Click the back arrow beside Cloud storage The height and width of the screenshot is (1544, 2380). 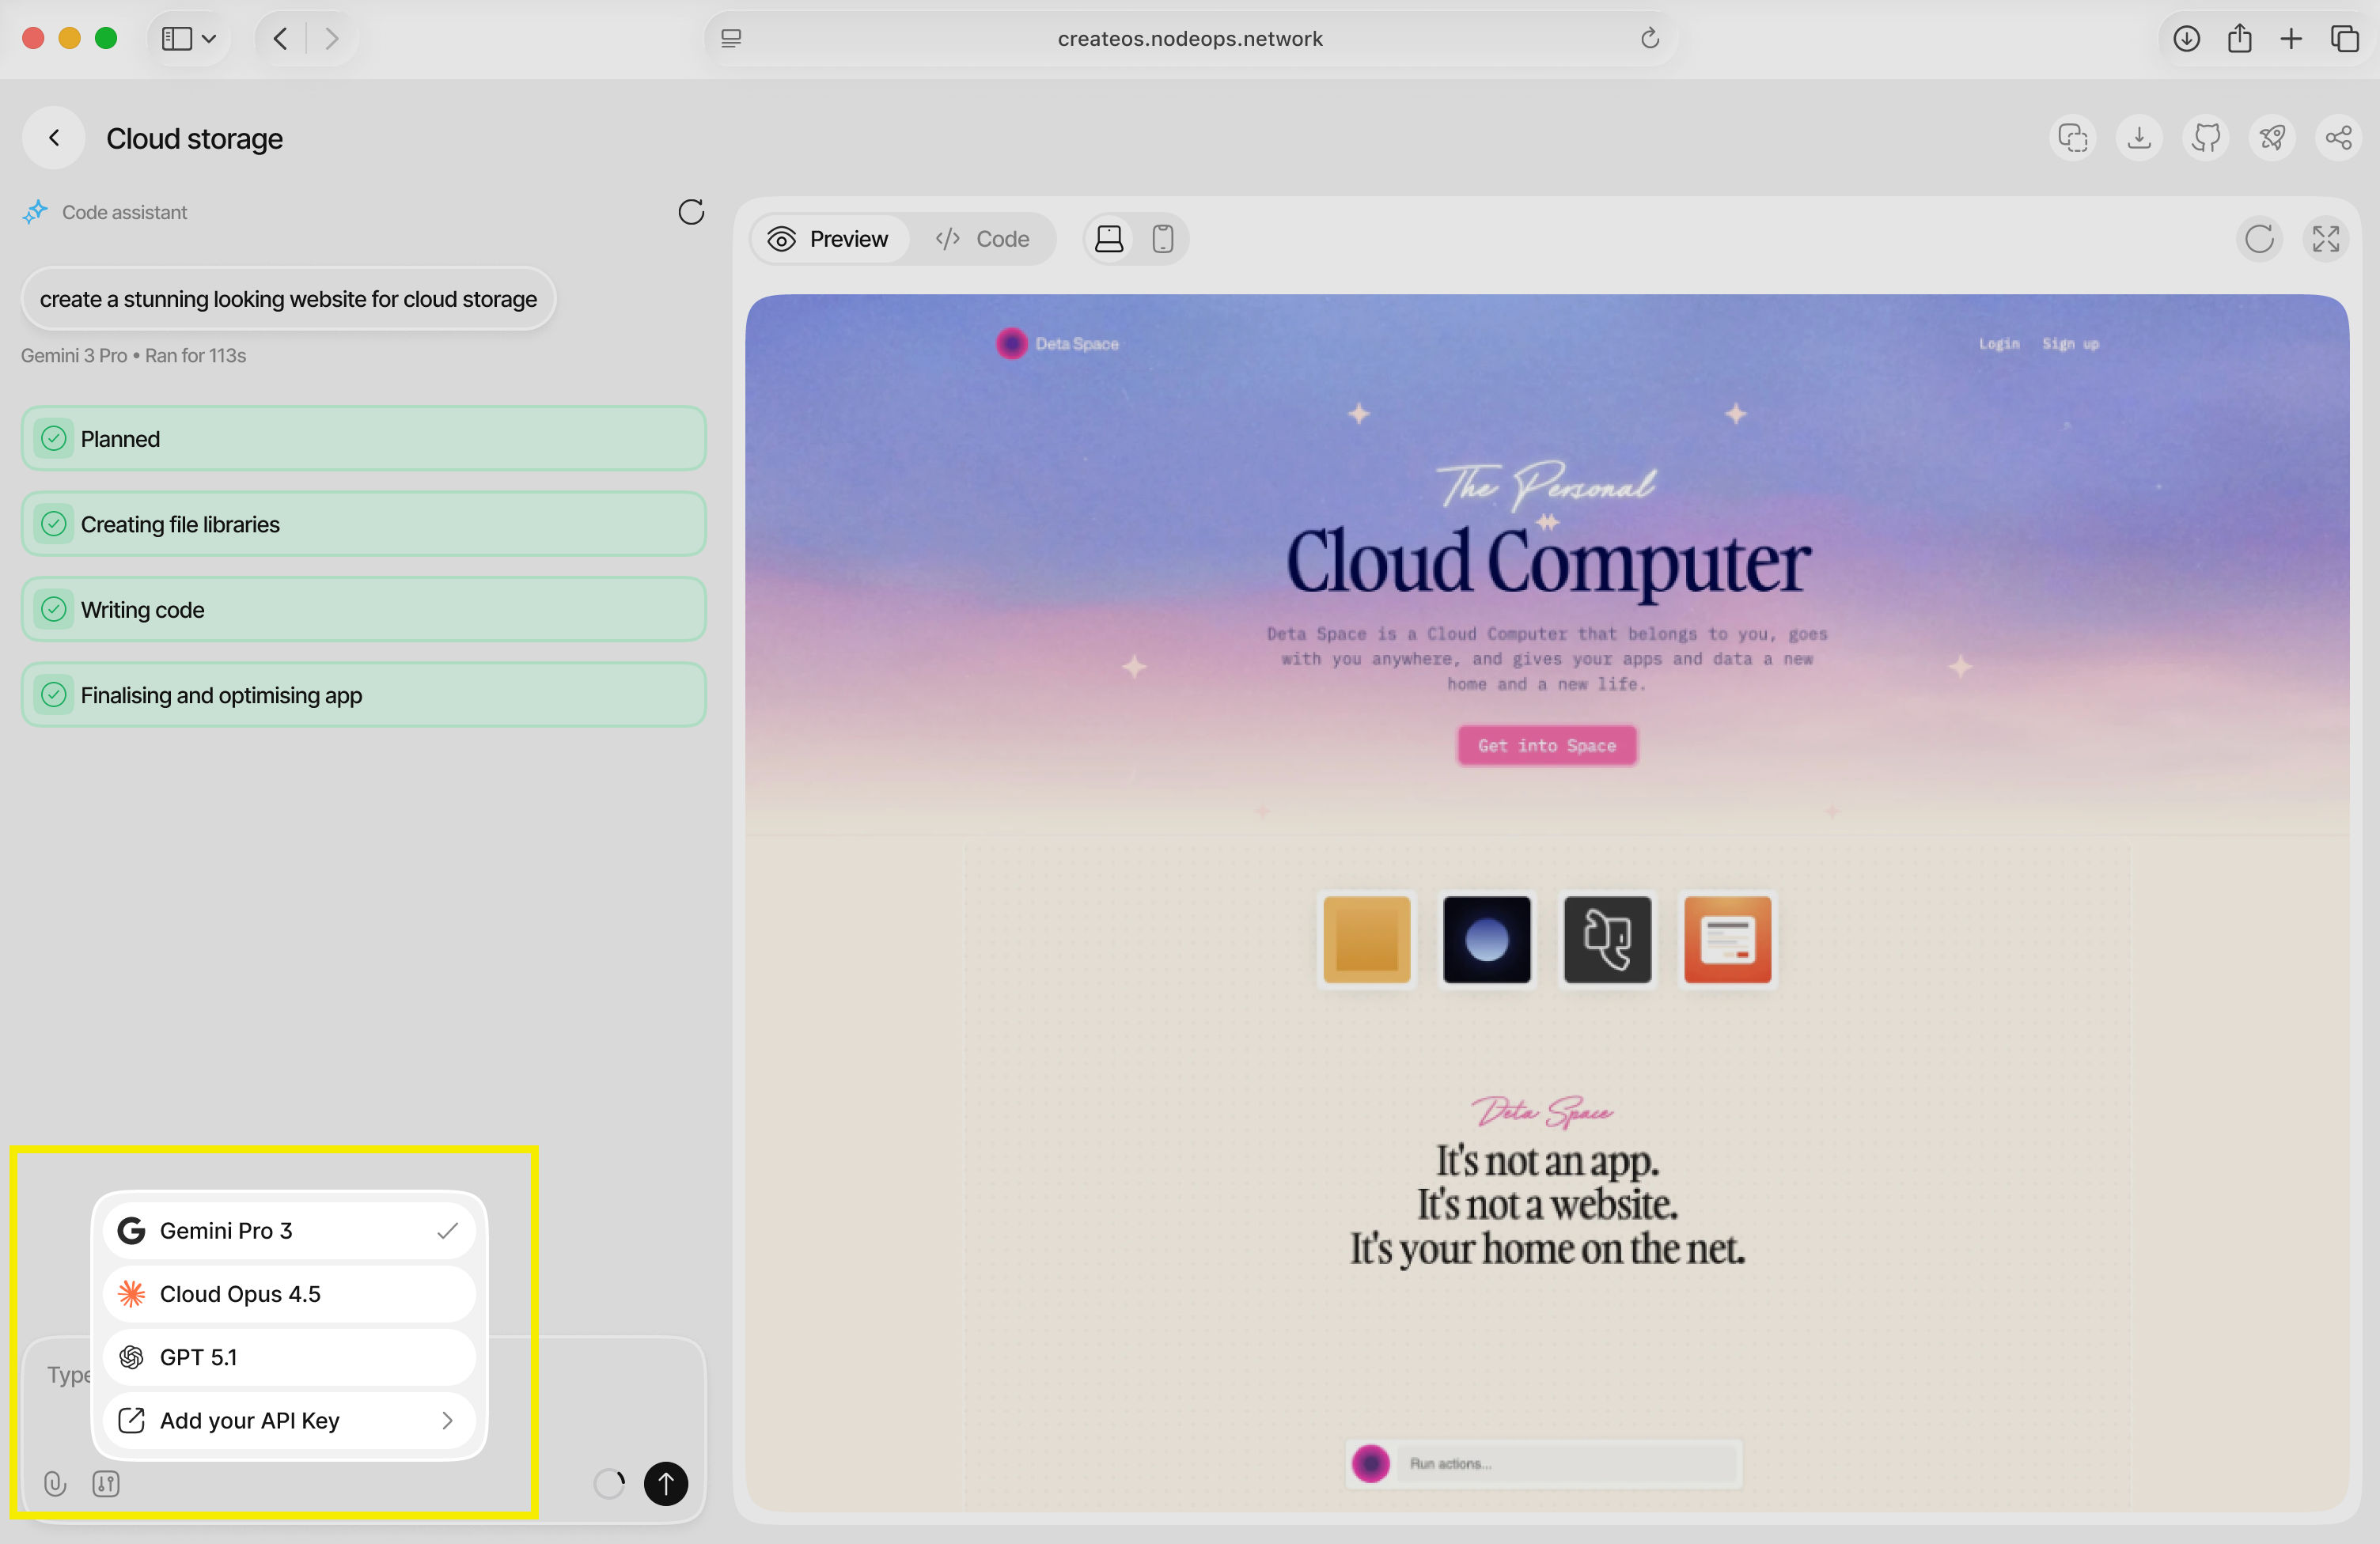coord(54,138)
